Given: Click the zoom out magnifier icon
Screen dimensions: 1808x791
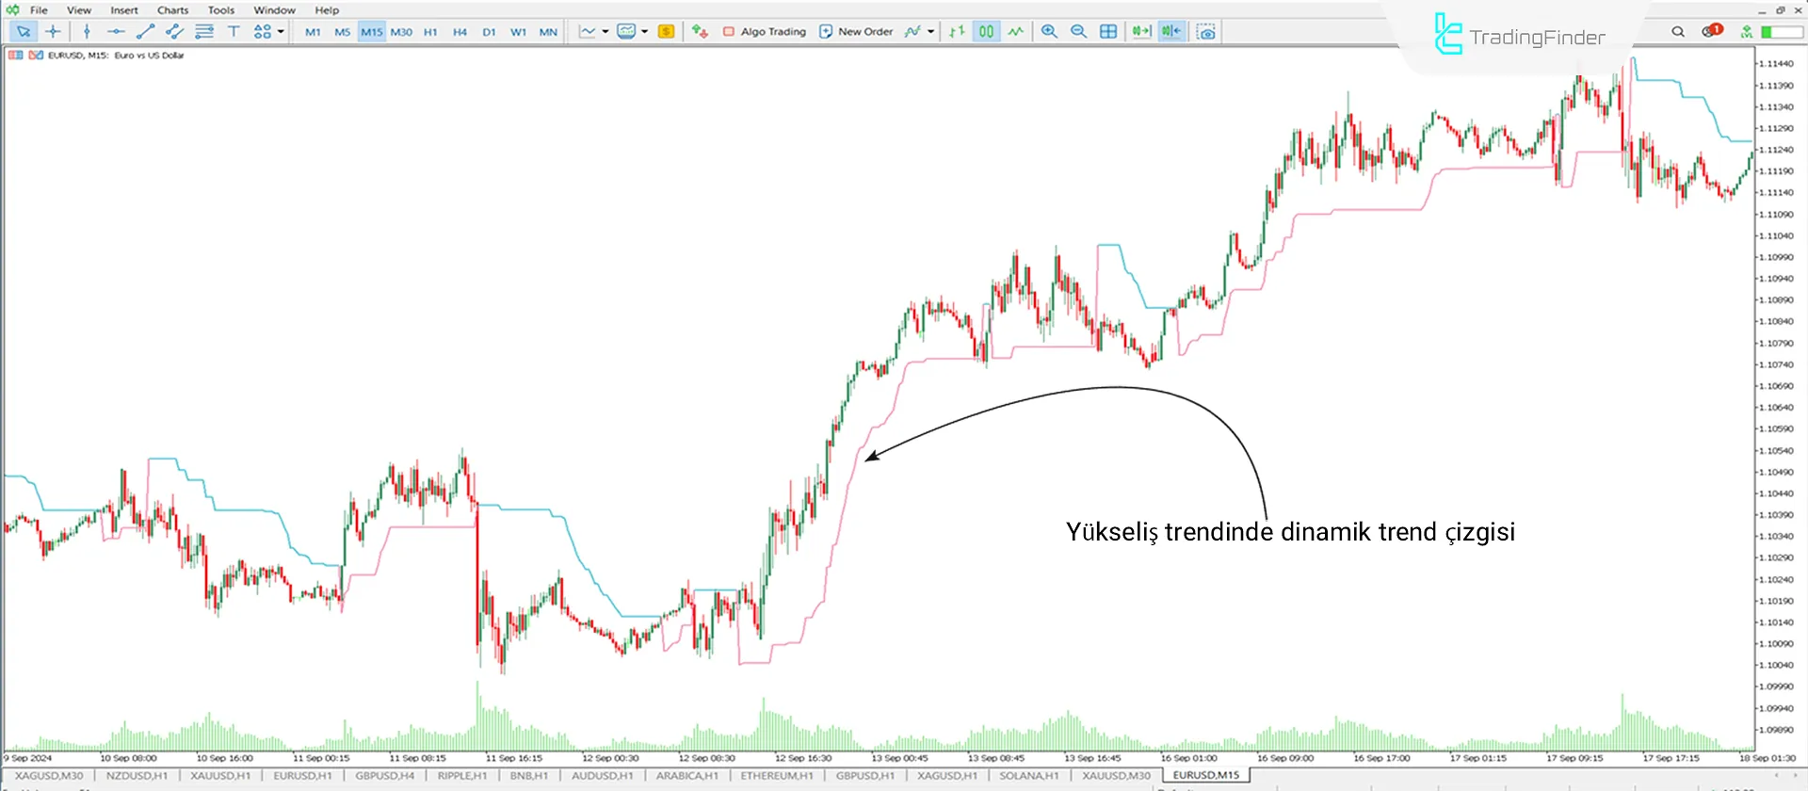Looking at the screenshot, I should click(x=1078, y=32).
